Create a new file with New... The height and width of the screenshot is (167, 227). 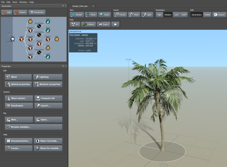click(x=19, y=120)
